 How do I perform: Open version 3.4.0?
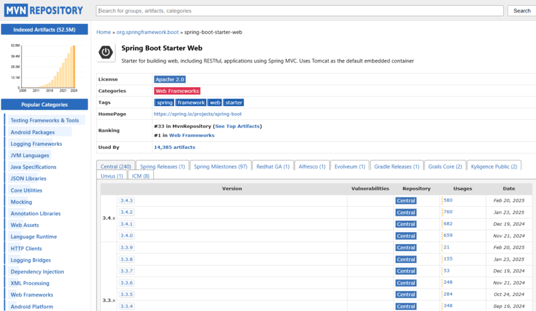coord(127,236)
